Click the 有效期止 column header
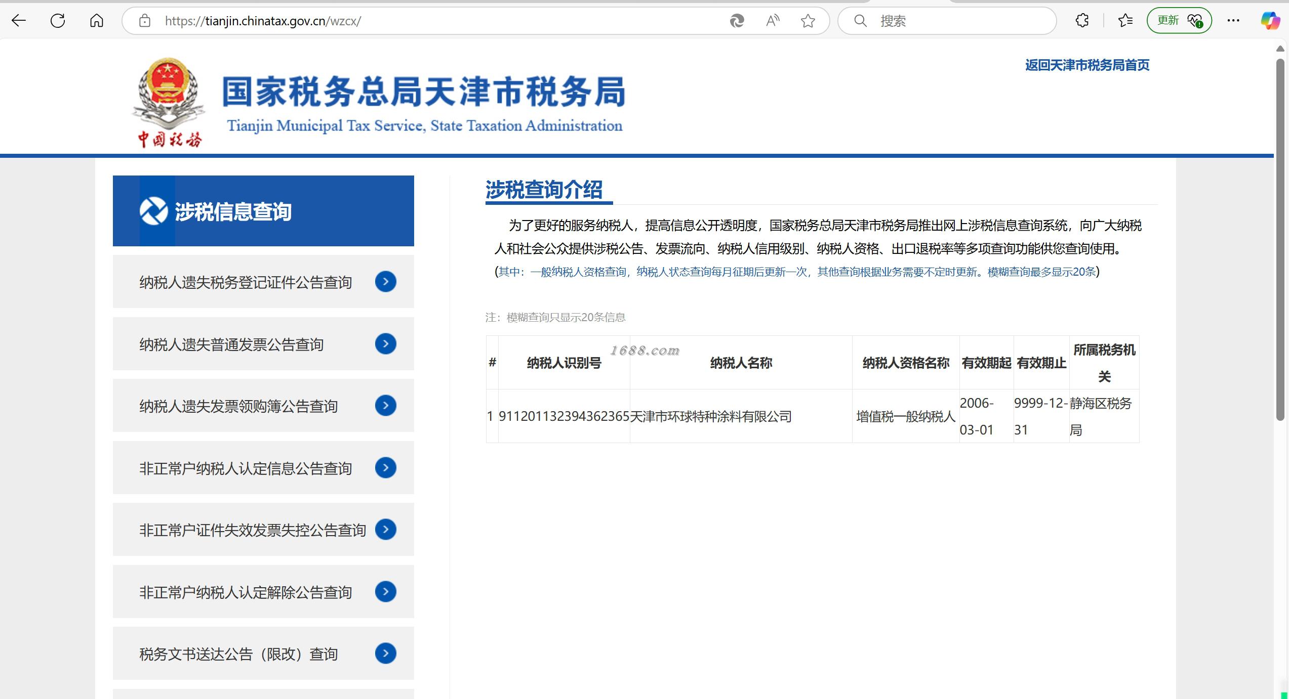The width and height of the screenshot is (1289, 699). pos(1041,363)
